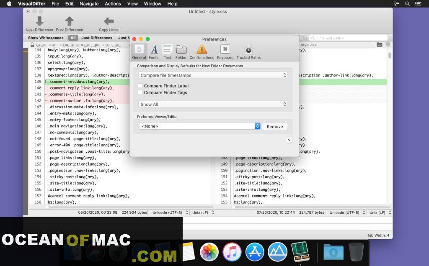The height and width of the screenshot is (266, 429).
Task: Click the lock icon above left pane
Action: (32, 45)
